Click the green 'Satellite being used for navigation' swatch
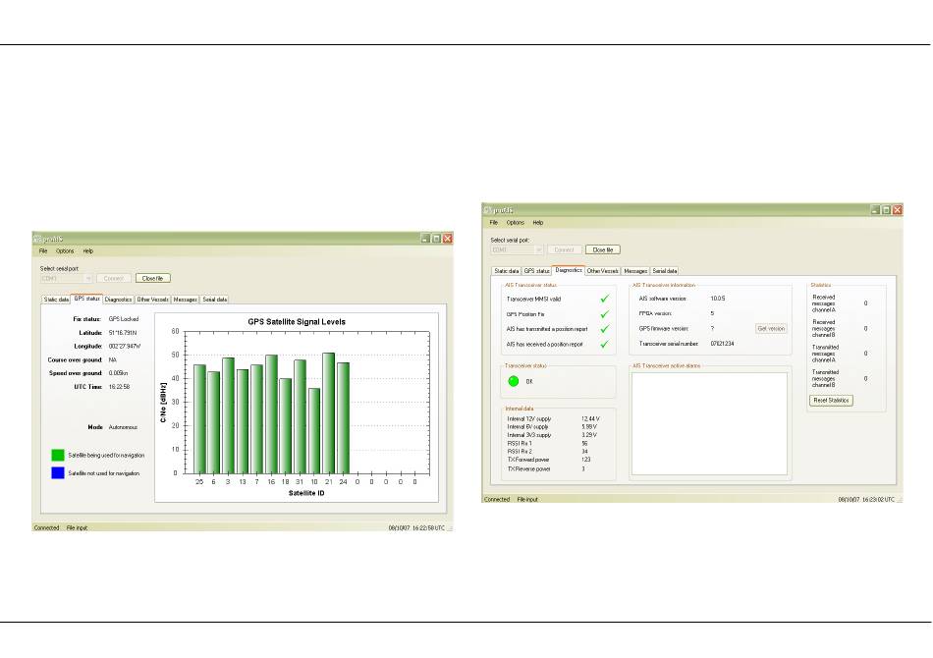 point(58,454)
